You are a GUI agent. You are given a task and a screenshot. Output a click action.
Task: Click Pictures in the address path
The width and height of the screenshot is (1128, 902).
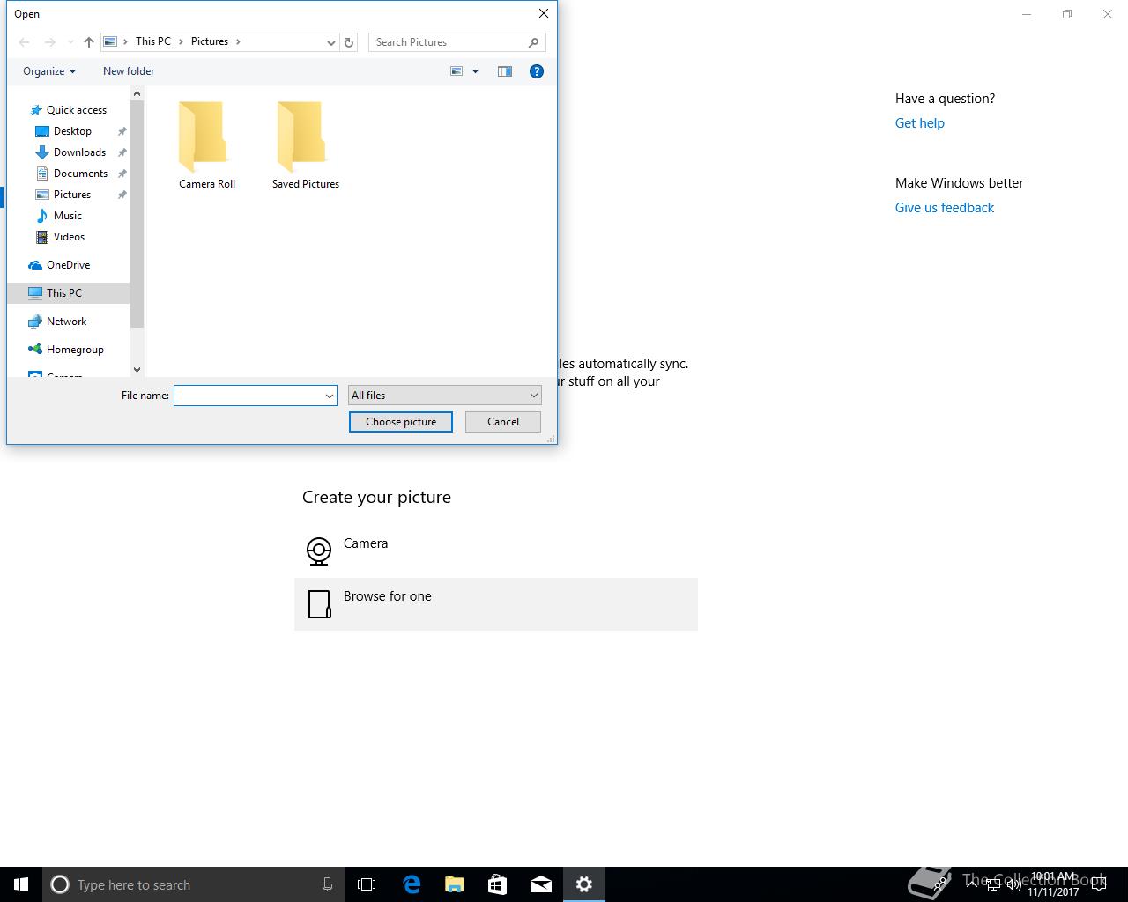click(210, 41)
